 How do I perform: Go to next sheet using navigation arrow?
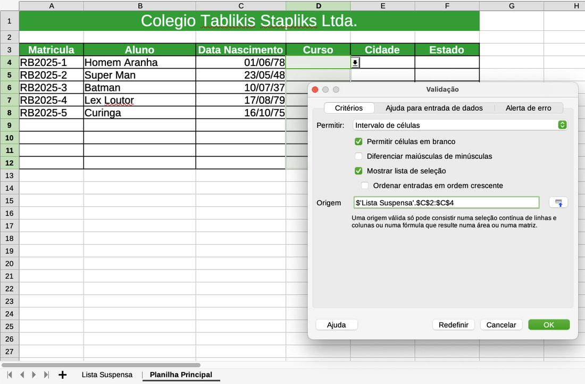[x=34, y=374]
